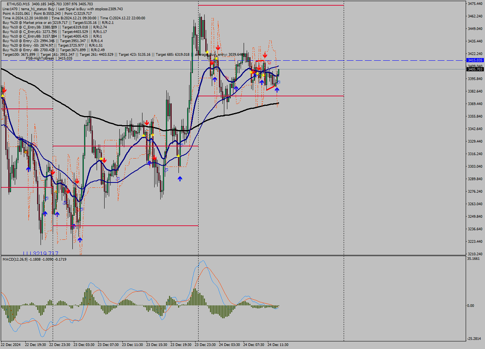Click the Buy %10 @ Entry -23 line

pos(52,41)
